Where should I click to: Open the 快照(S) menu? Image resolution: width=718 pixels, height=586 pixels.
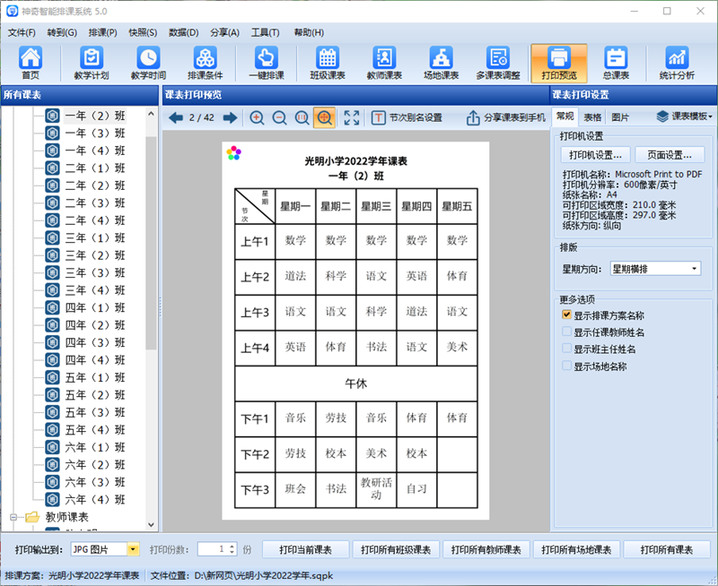click(143, 32)
